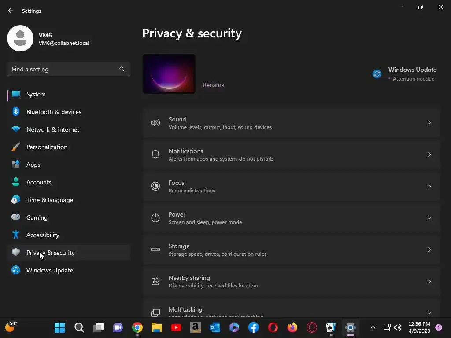Open the VM6 user profile avatar

pos(20,38)
